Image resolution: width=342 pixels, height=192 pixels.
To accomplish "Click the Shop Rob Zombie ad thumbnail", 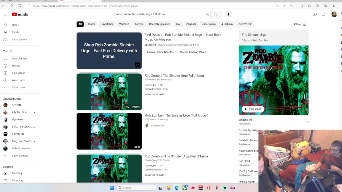I will coord(109,51).
